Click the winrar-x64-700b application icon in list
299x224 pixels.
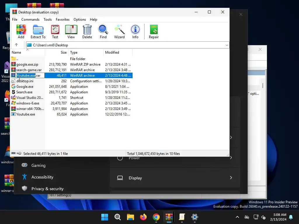click(13, 108)
